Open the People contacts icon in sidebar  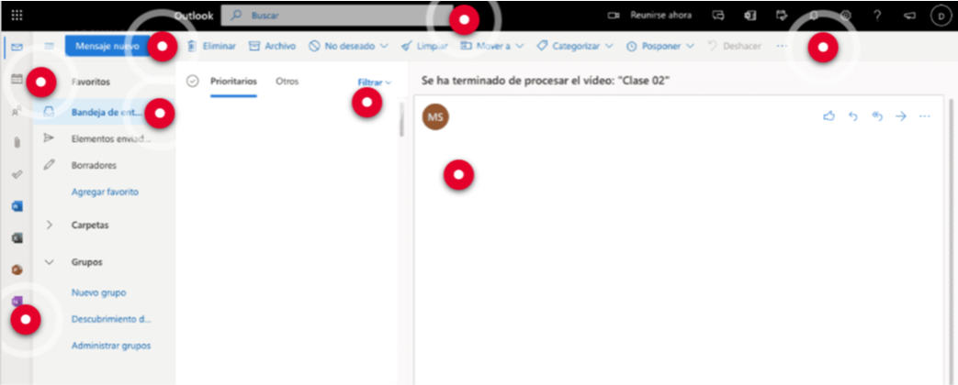[x=16, y=112]
